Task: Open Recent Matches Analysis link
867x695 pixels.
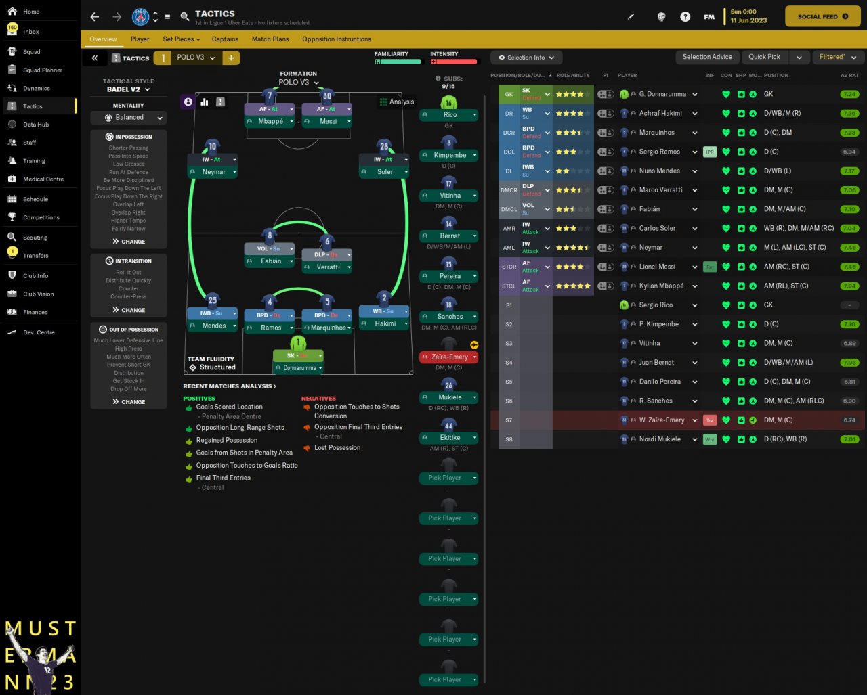Action: coord(230,386)
